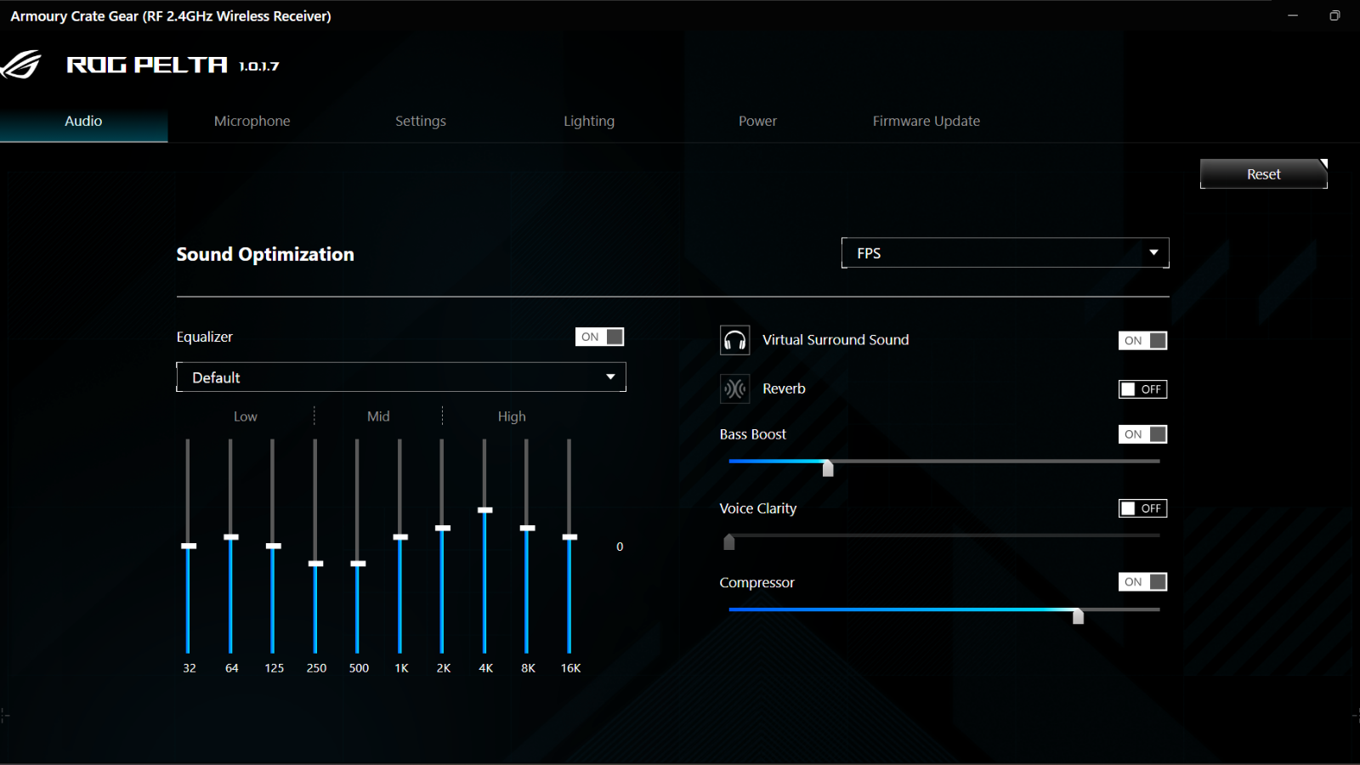Turn off the Compressor toggle

[x=1142, y=582]
